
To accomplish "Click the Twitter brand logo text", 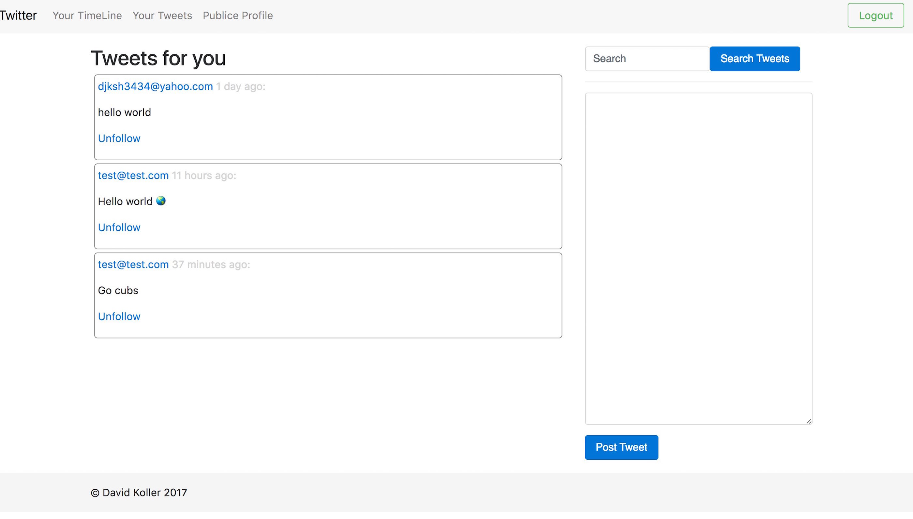I will [x=18, y=15].
